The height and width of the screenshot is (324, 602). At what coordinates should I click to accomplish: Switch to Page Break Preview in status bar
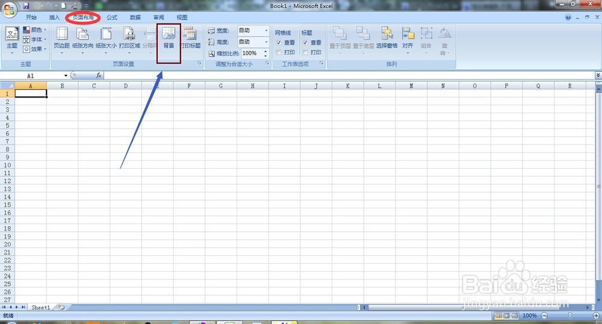point(515,316)
